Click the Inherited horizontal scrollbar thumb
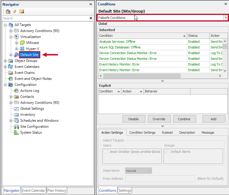The image size is (229, 195). point(142,76)
